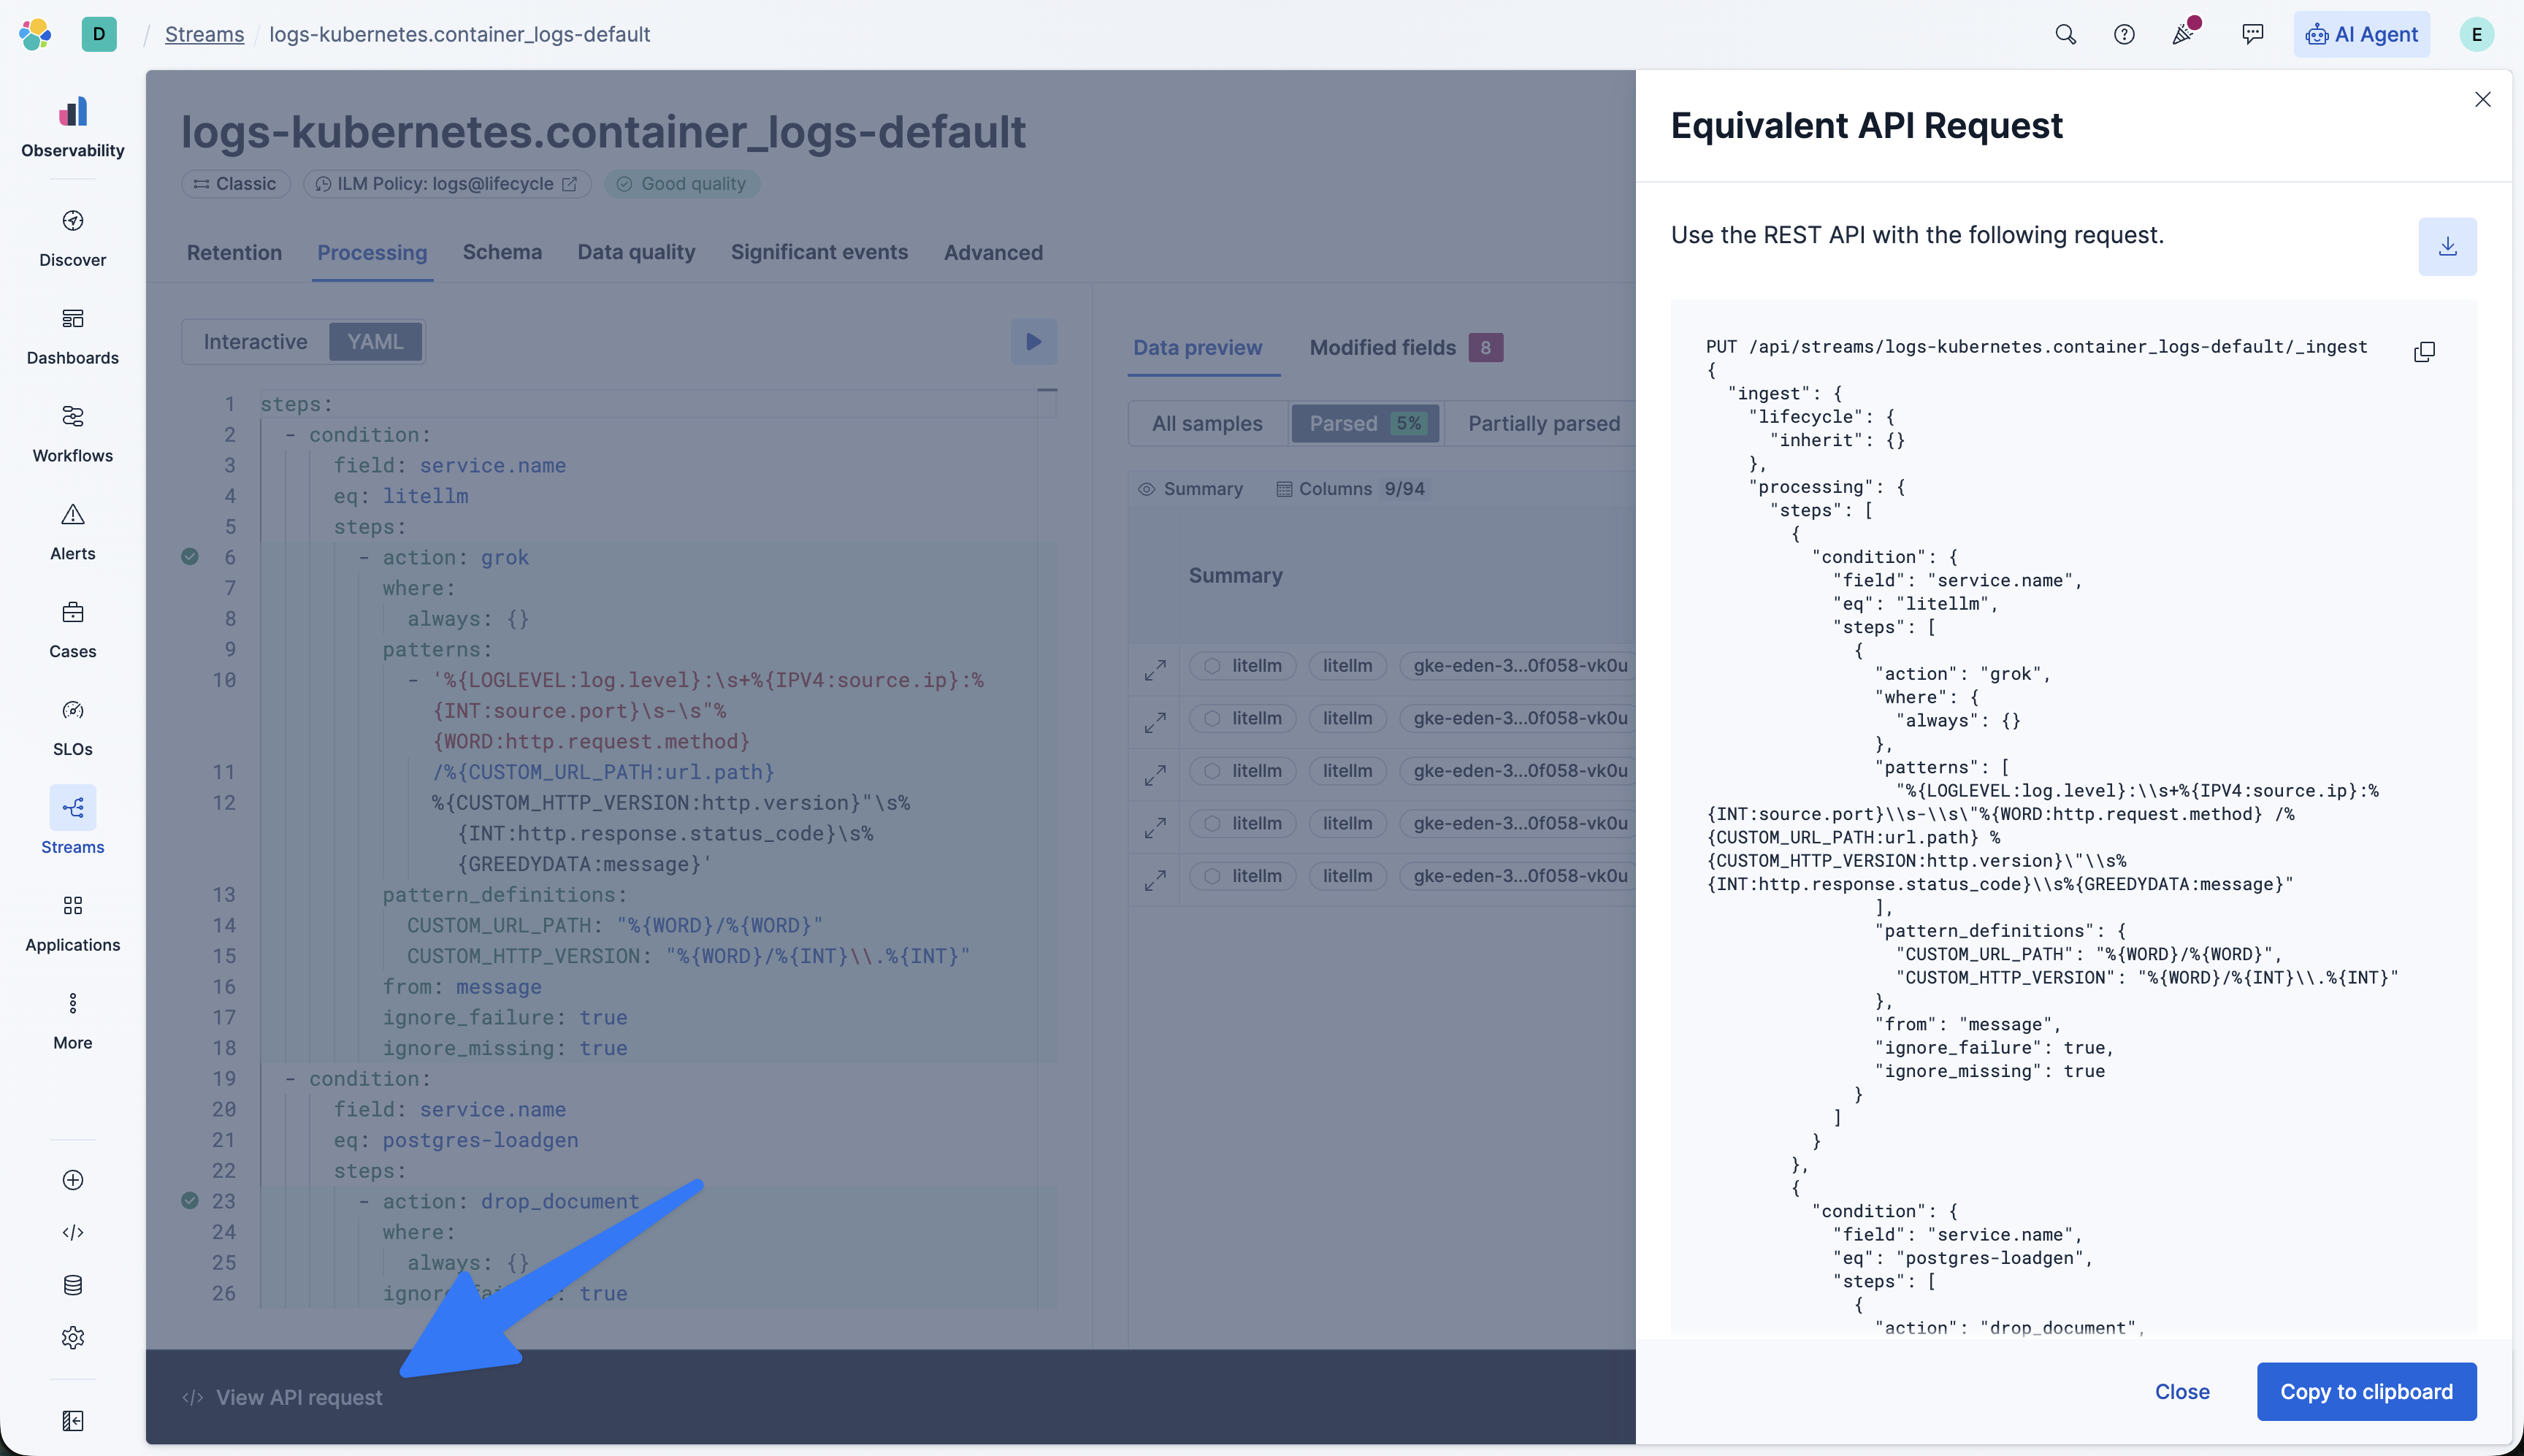This screenshot has width=2524, height=1456.
Task: Open settings gear icon in sidebar
Action: [x=73, y=1338]
